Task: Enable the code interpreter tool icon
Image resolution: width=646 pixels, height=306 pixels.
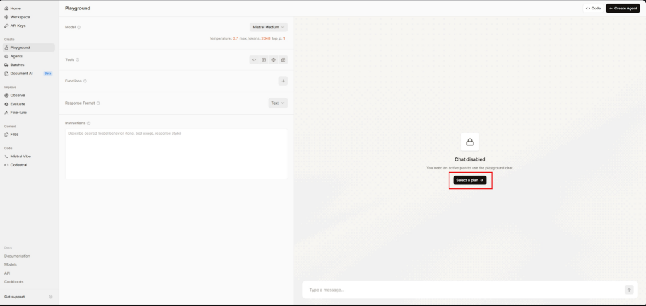Action: click(254, 60)
